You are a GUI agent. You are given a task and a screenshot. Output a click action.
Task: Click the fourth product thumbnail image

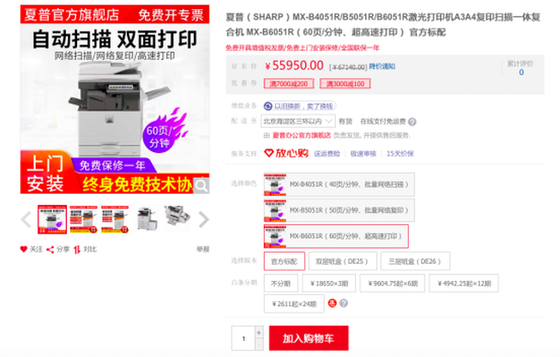point(146,219)
